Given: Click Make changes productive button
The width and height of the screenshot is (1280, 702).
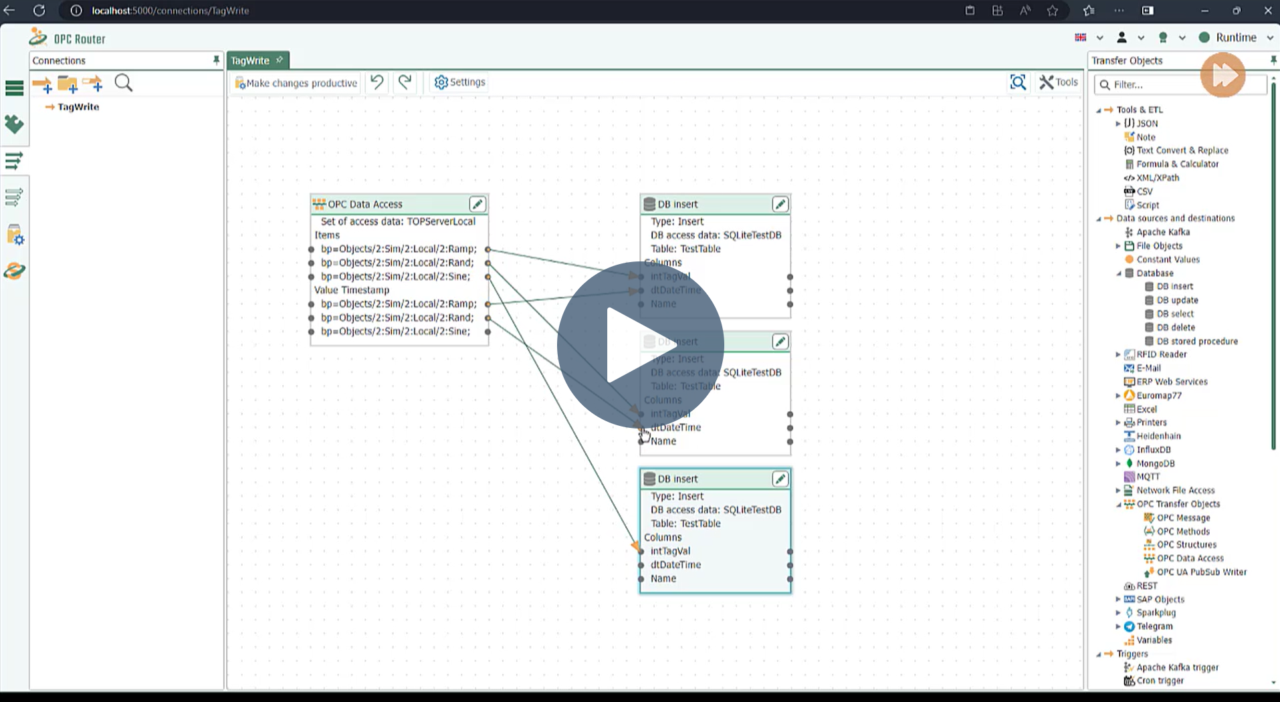Looking at the screenshot, I should [296, 83].
